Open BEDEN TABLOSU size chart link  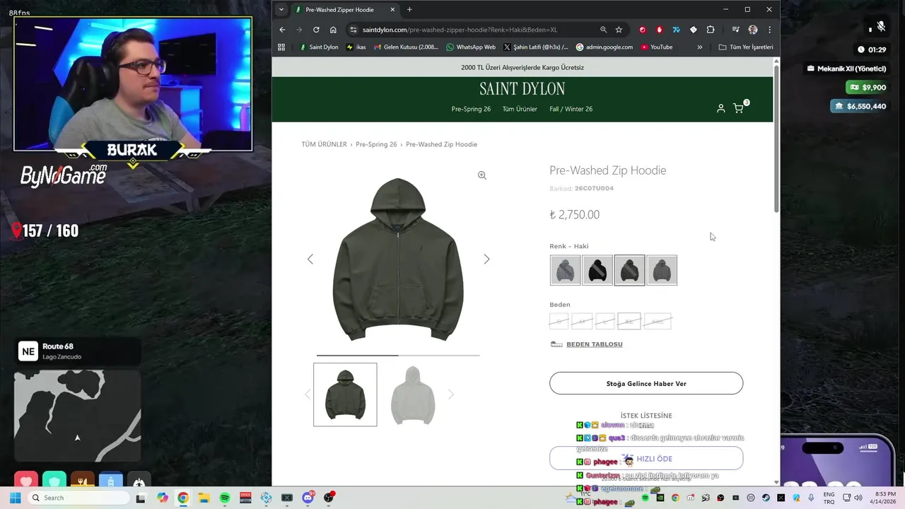[x=594, y=344]
